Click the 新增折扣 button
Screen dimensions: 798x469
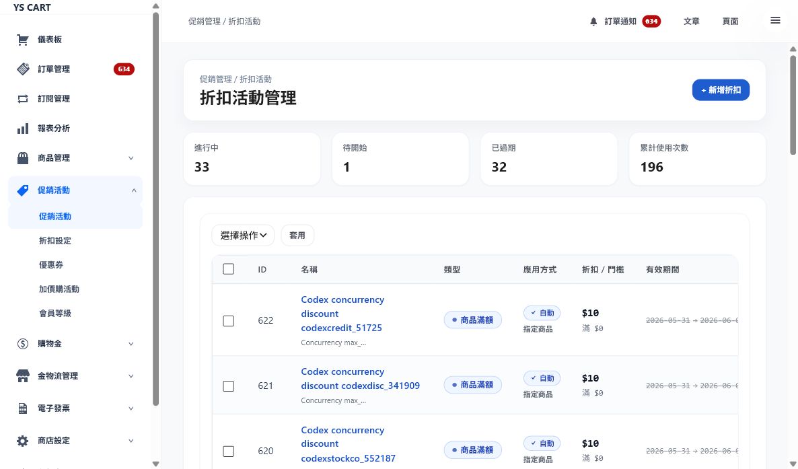click(x=721, y=90)
